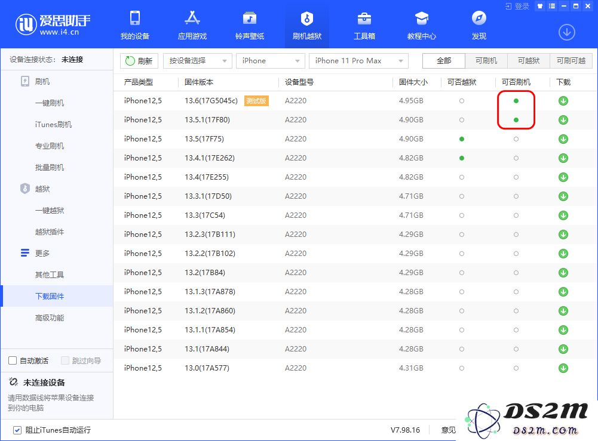Viewport: 598px width, 441px height.
Task: Download the 13.2.2(17B102) firmware
Action: [563, 254]
